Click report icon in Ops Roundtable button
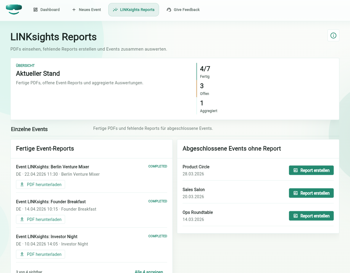This screenshot has width=350, height=273. (296, 216)
